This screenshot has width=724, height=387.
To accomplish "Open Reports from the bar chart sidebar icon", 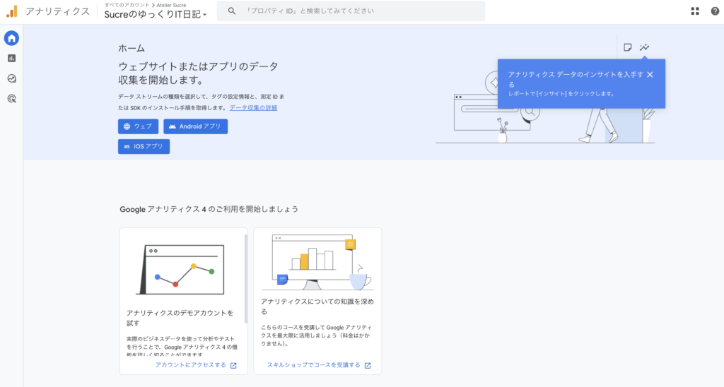I will pos(11,59).
